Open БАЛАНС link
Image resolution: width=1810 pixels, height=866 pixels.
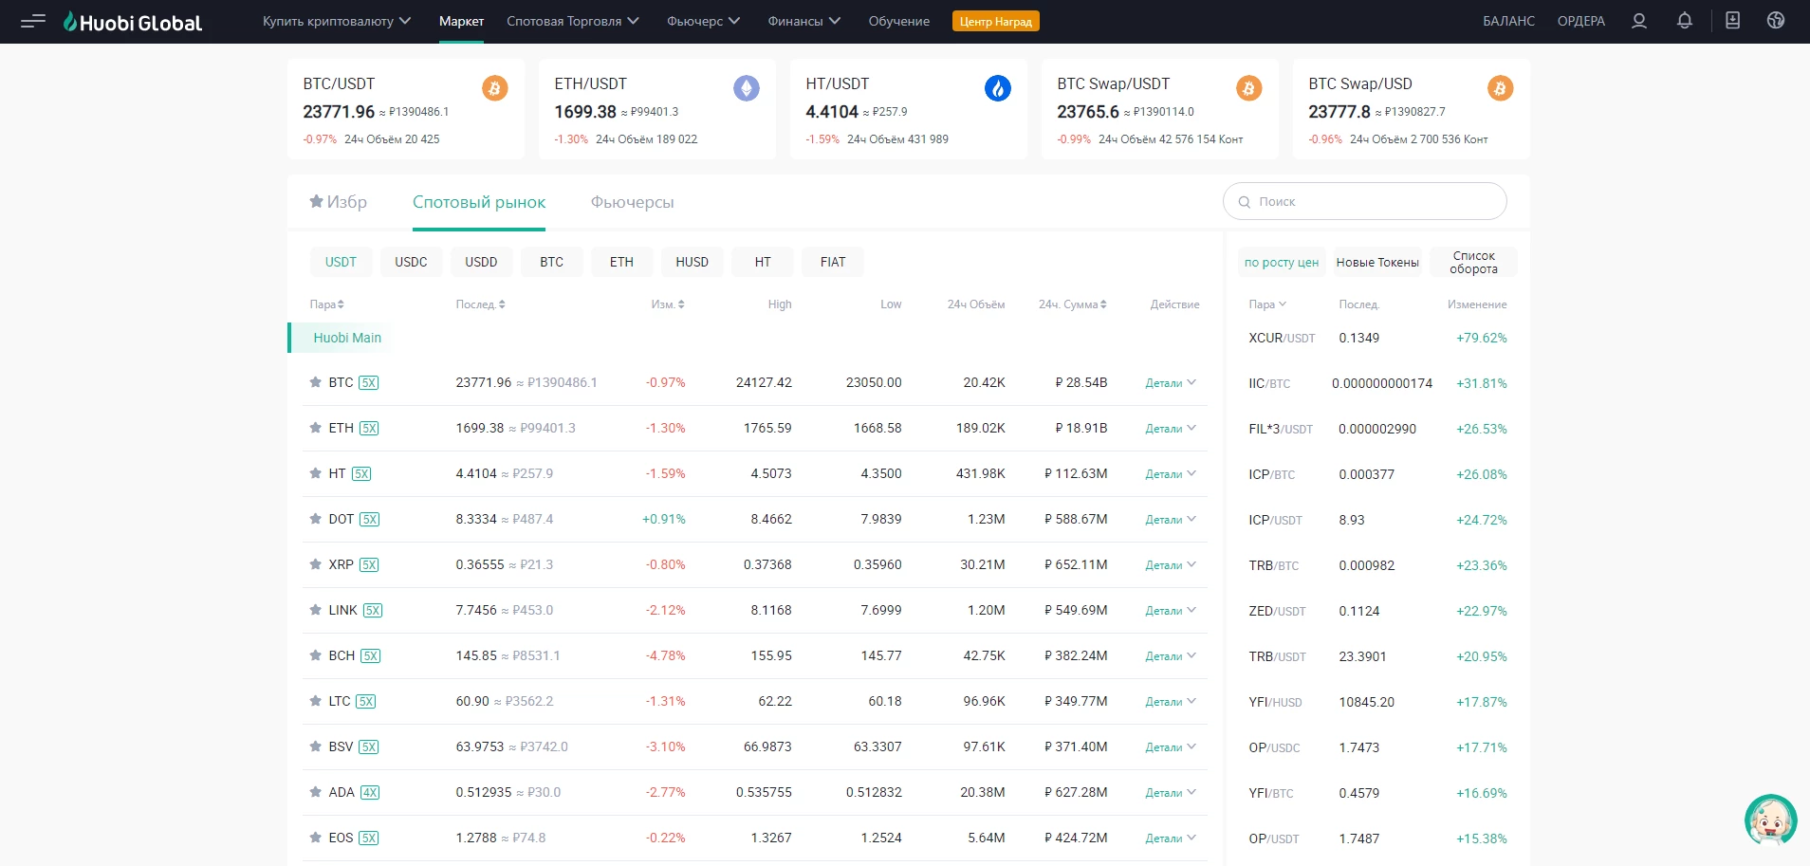tap(1508, 21)
